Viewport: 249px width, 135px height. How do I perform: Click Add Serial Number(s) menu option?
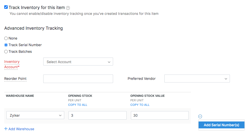click(x=221, y=125)
